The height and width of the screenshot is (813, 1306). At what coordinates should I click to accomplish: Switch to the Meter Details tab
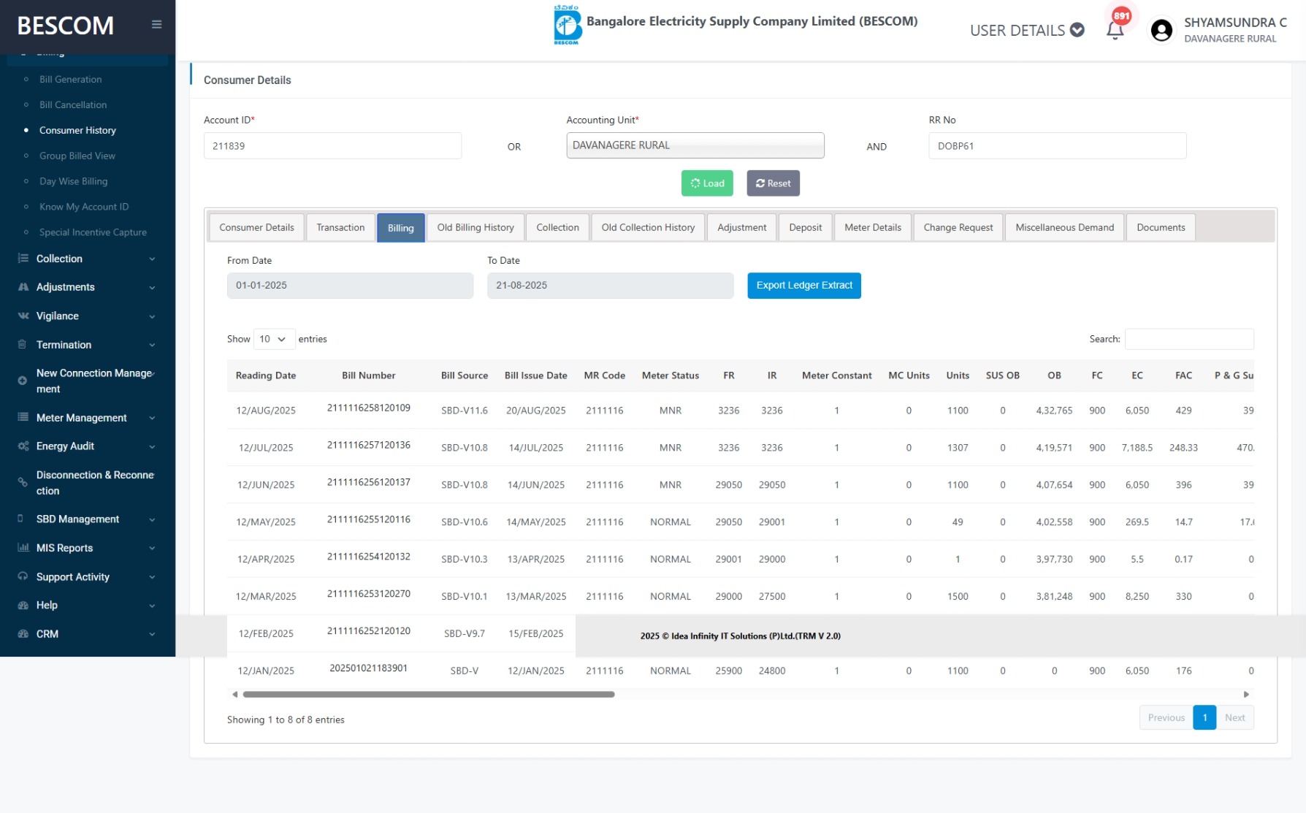872,227
